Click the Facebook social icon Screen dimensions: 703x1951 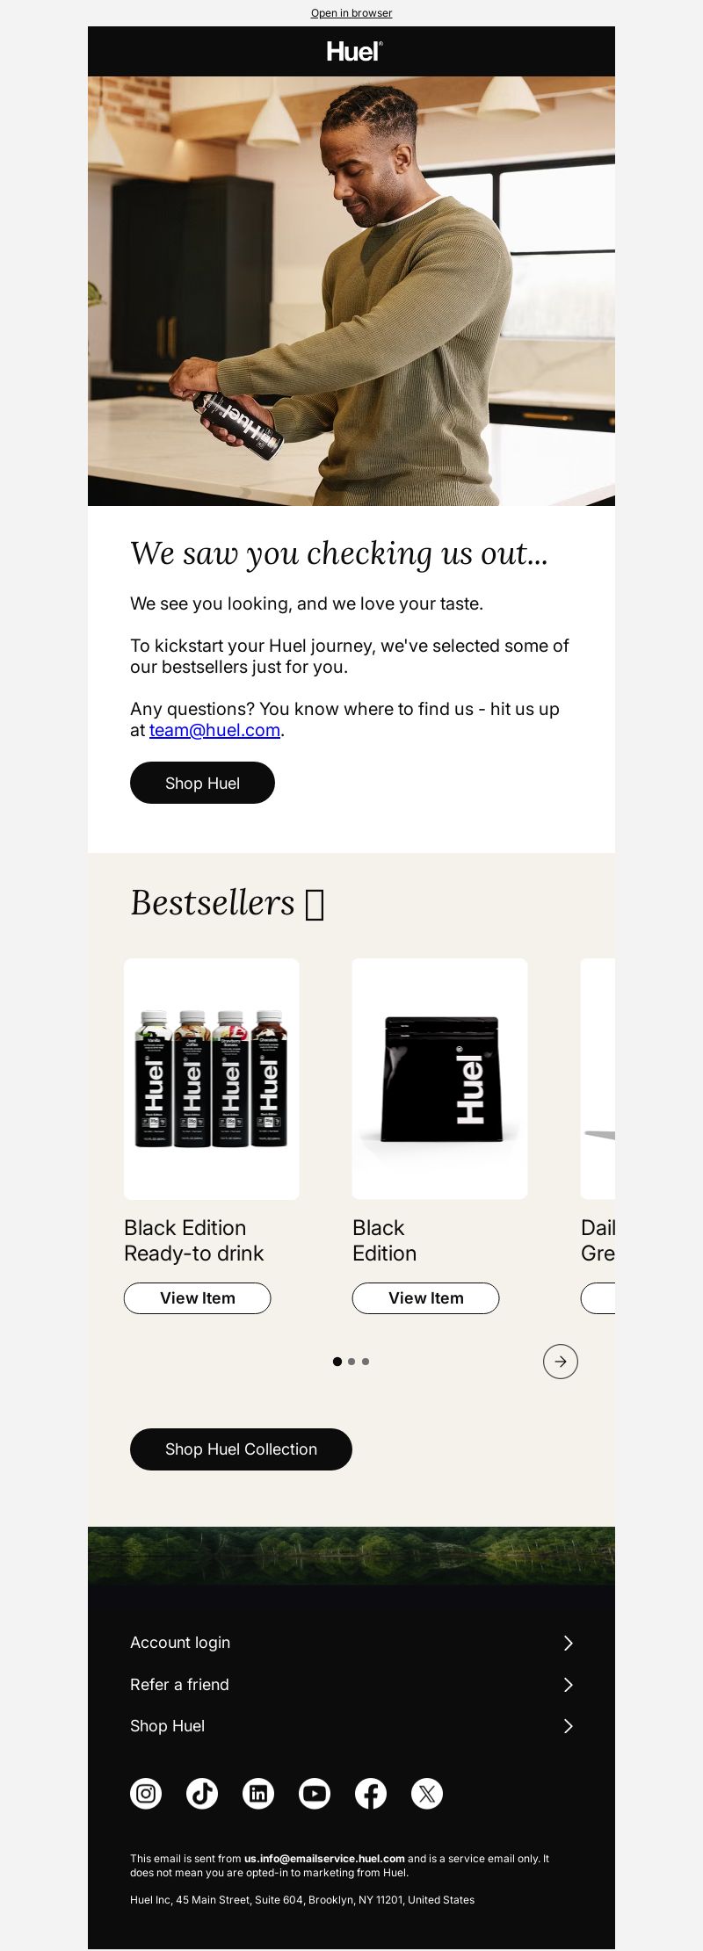(371, 1794)
